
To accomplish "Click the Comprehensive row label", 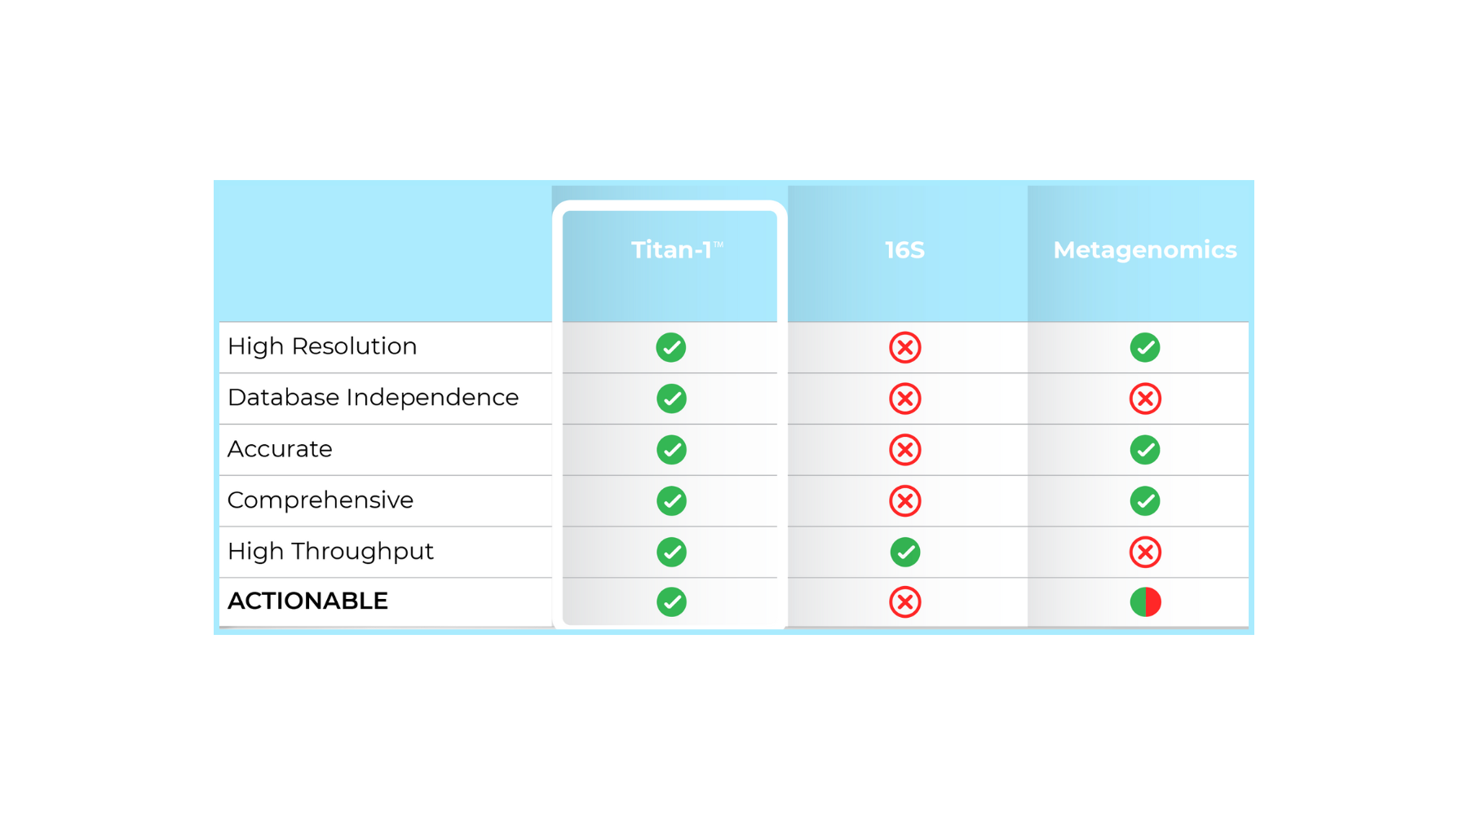I will [x=320, y=500].
